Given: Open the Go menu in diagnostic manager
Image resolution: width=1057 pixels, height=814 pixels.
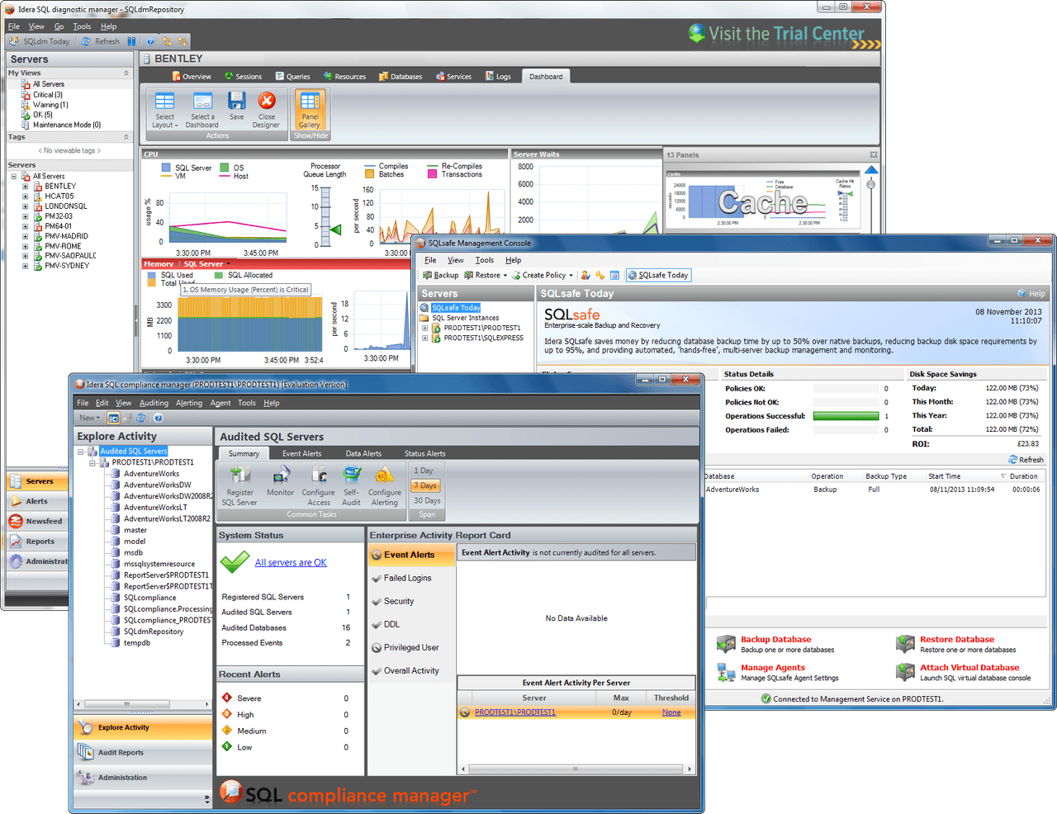Looking at the screenshot, I should pyautogui.click(x=59, y=26).
